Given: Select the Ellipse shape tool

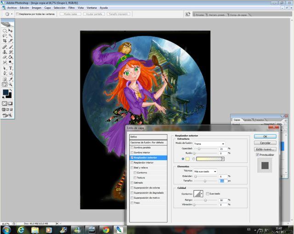Looking at the screenshot, I should click(x=11, y=73).
